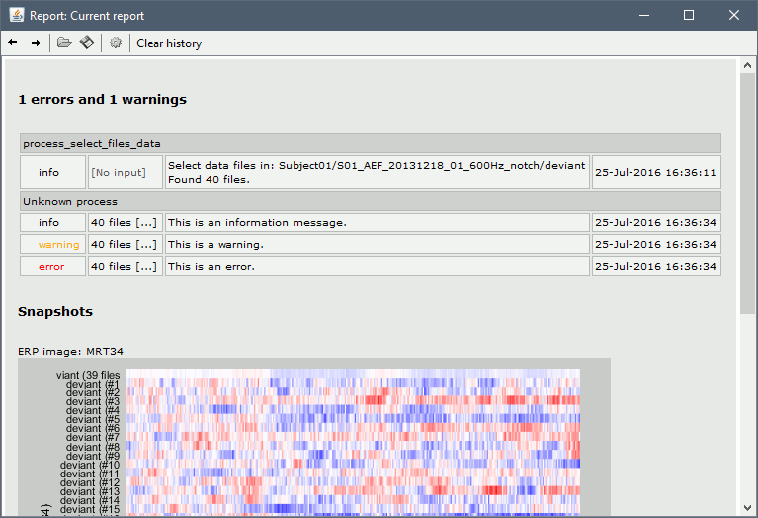Click the process_select_files_data header row
Image resolution: width=758 pixels, height=518 pixels.
pos(370,143)
